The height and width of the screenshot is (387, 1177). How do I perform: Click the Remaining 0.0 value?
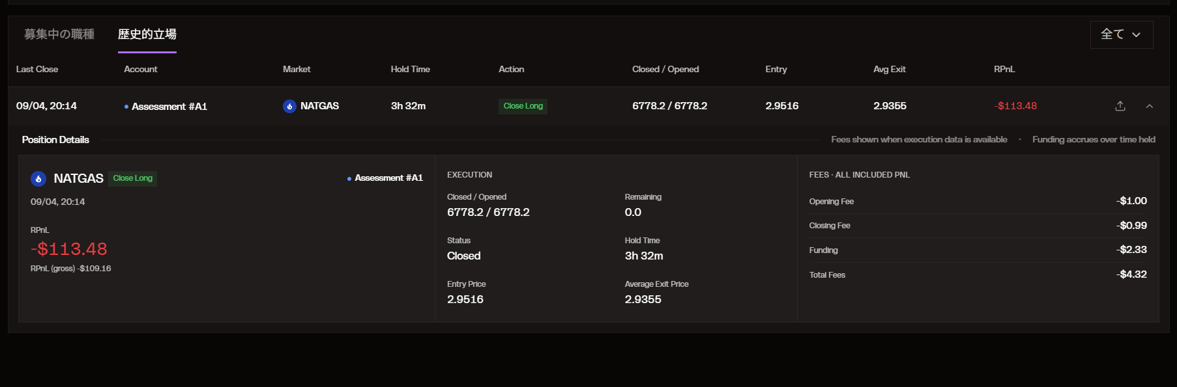[x=633, y=213]
